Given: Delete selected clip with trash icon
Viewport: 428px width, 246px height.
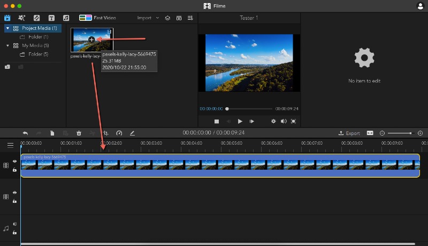Looking at the screenshot, I should [79, 133].
